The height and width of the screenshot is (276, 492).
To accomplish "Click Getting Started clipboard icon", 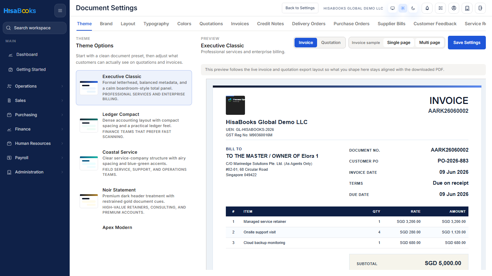I will pos(11,70).
